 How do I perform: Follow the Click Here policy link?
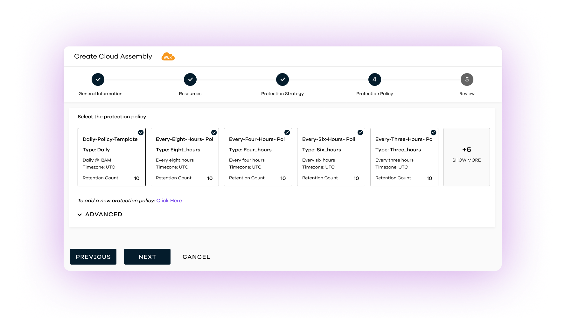[169, 201]
